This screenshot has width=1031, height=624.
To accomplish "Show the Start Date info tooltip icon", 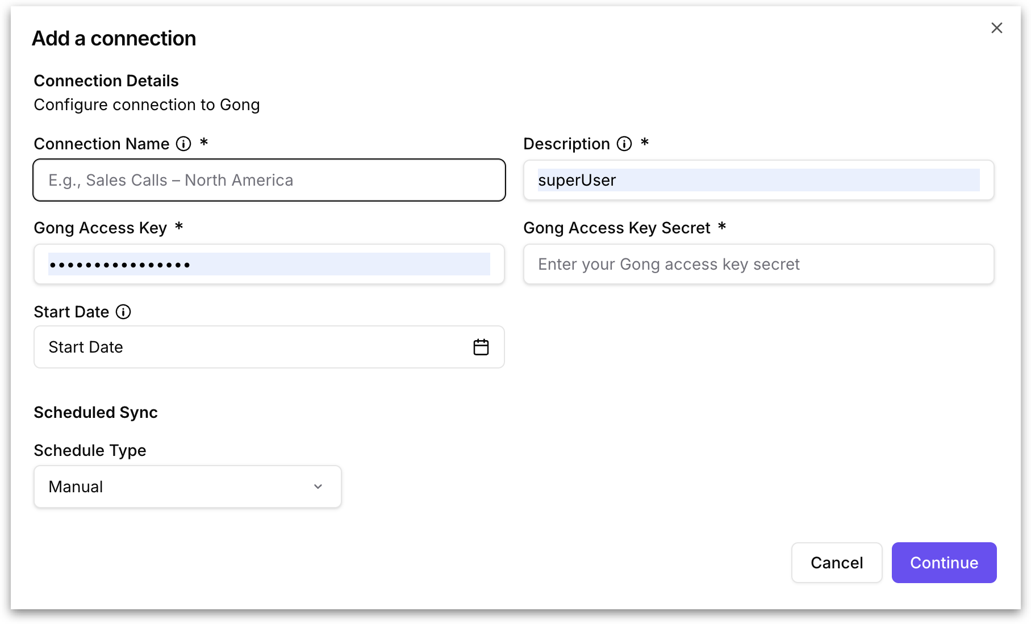I will [x=123, y=312].
